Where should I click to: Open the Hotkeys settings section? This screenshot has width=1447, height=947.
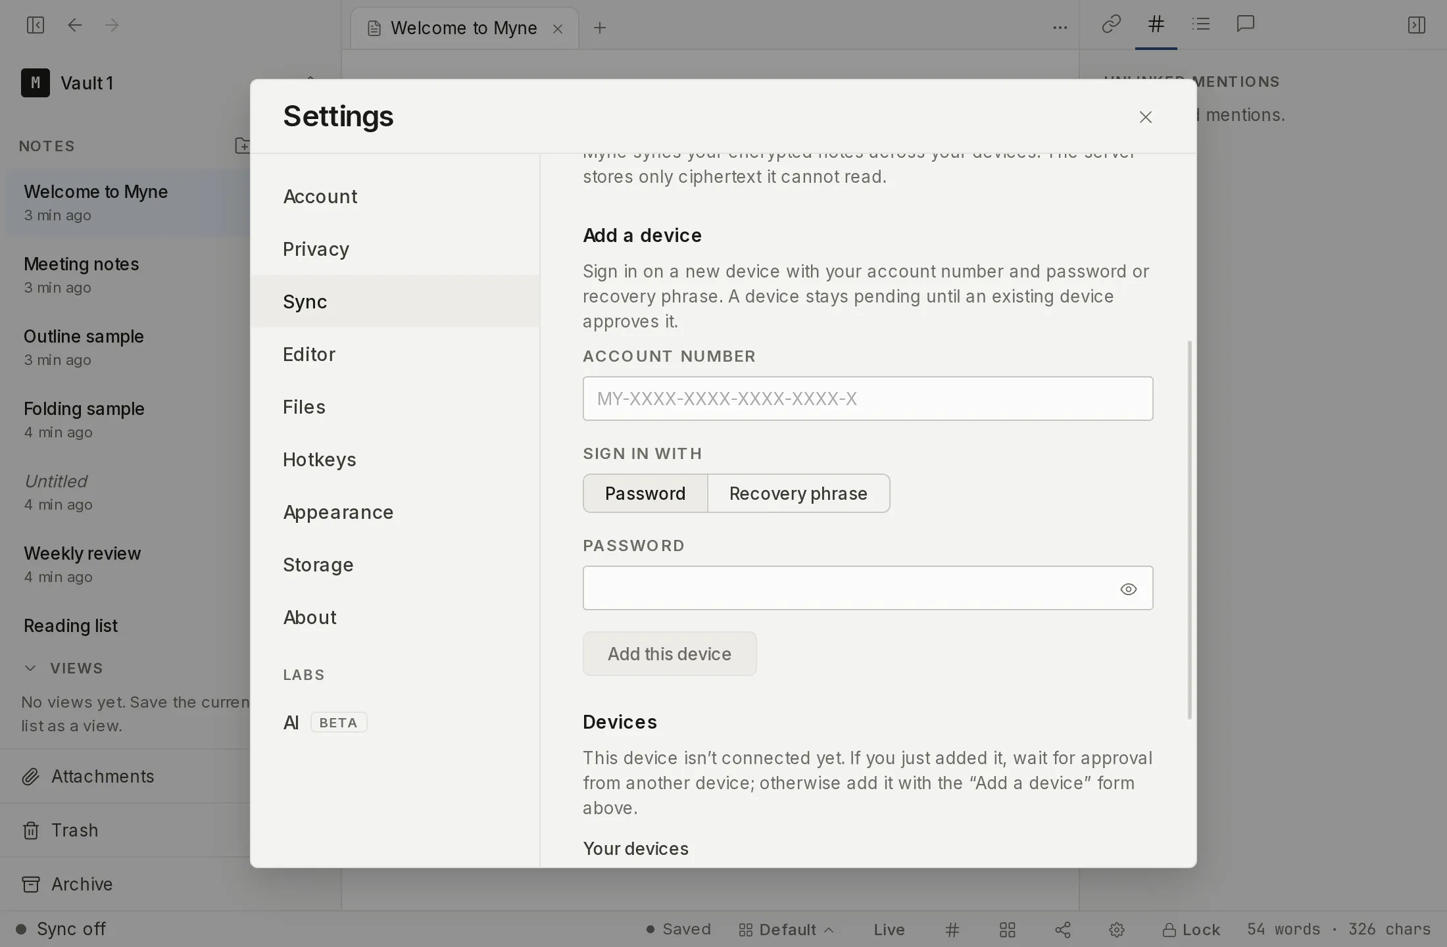click(x=395, y=459)
